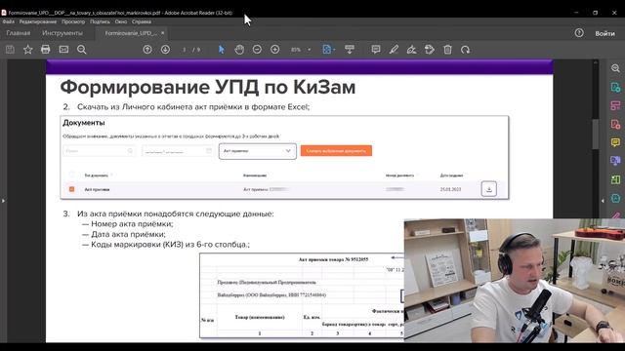Image resolution: width=625 pixels, height=351 pixels.
Task: Click the scrollbar up arrow
Action: point(596,62)
